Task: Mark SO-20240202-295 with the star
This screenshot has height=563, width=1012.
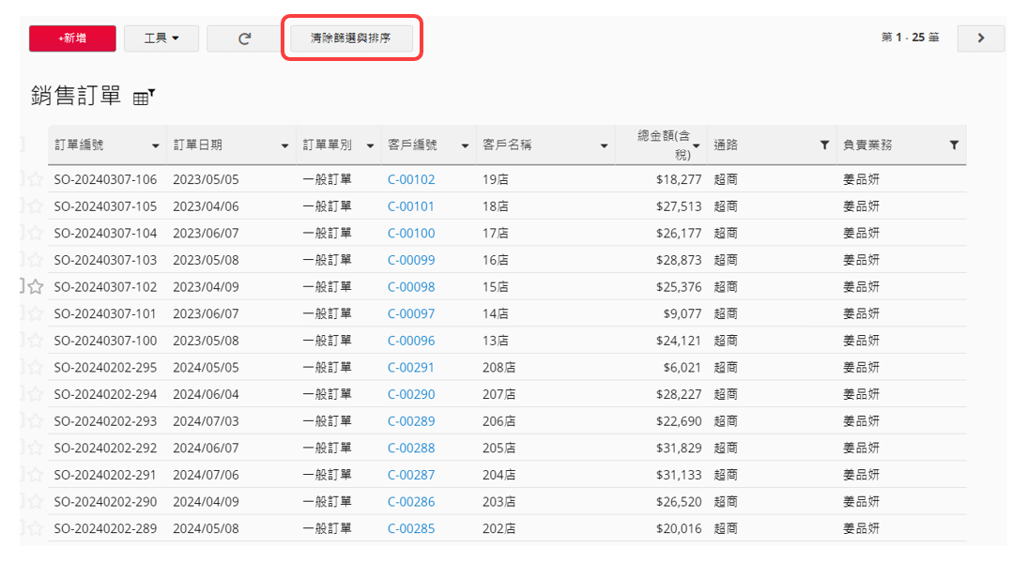Action: [x=36, y=368]
